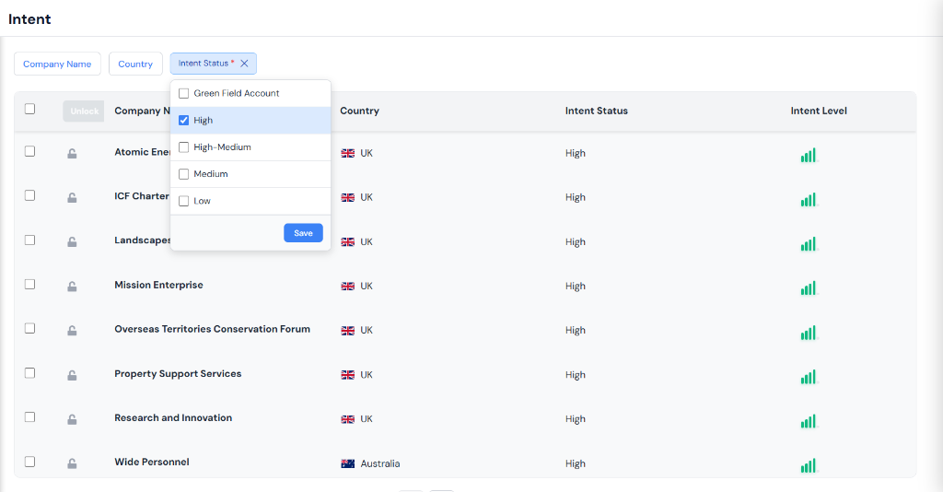Click UK flag in Research and Innovation row
The height and width of the screenshot is (492, 943).
(347, 419)
